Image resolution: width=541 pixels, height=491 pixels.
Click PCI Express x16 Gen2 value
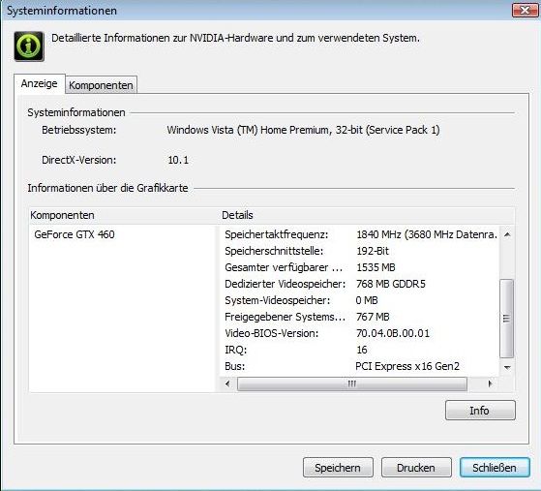(407, 366)
